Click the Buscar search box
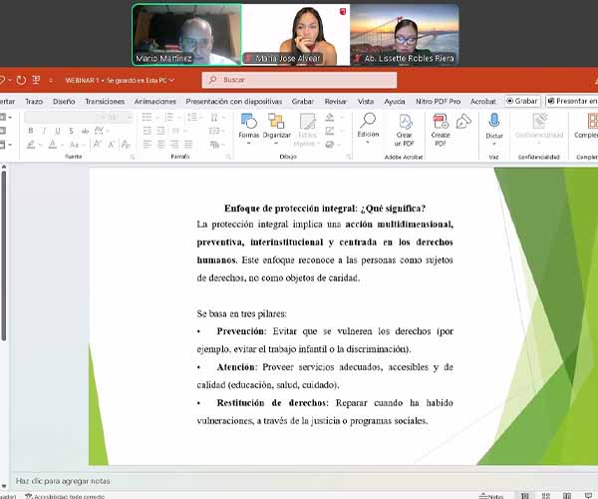Screen dimensions: 598x499 [x=299, y=80]
